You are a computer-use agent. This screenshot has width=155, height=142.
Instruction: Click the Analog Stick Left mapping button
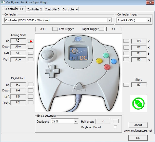point(30,53)
